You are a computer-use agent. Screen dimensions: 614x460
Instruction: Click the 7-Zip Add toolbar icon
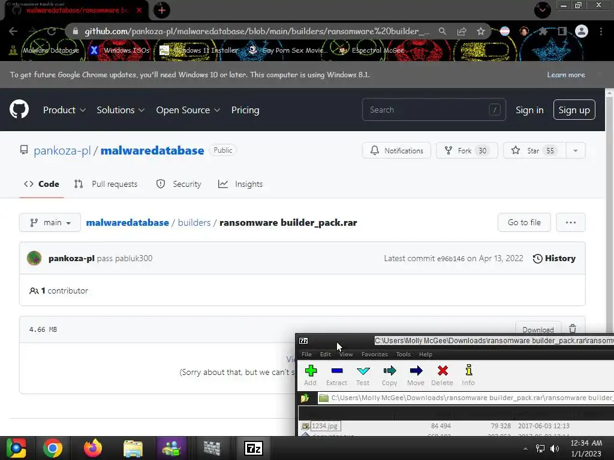[x=311, y=370]
